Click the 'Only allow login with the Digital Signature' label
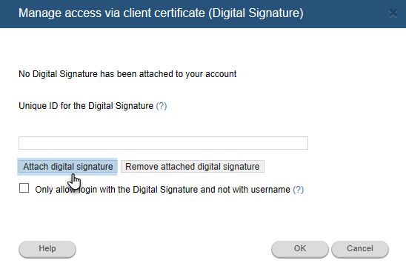 pos(162,190)
